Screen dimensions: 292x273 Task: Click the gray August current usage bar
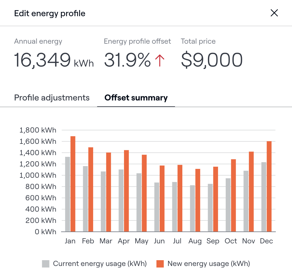click(192, 208)
